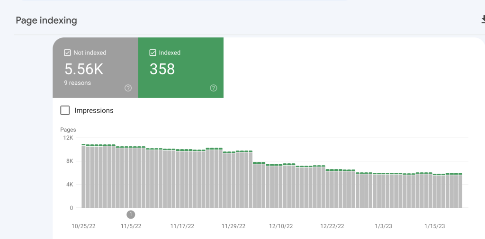Click the Page indexing heading

pyautogui.click(x=46, y=20)
